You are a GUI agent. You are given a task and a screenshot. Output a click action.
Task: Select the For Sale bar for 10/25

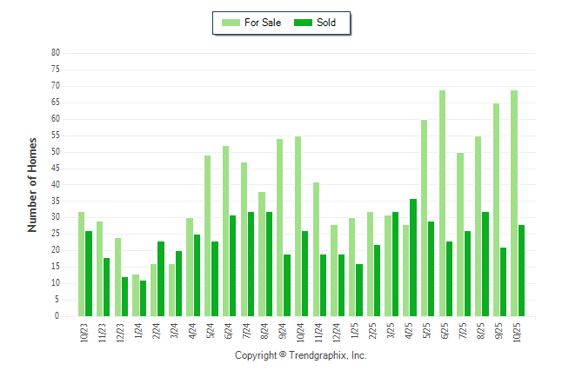[x=514, y=203]
